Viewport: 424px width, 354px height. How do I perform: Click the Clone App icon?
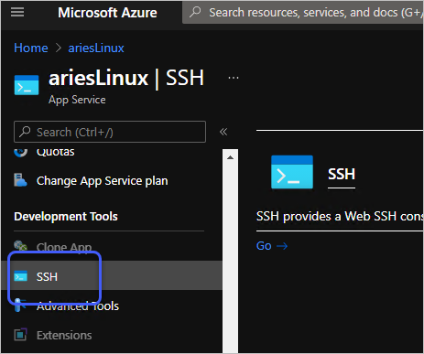coord(20,246)
